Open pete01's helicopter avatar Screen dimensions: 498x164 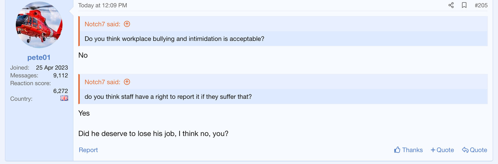pyautogui.click(x=39, y=25)
